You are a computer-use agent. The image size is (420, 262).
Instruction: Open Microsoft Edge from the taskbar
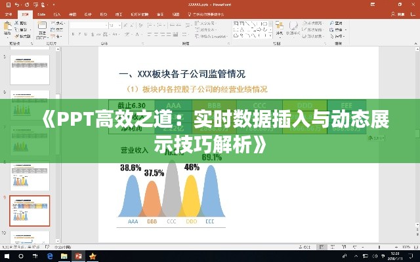(50, 256)
